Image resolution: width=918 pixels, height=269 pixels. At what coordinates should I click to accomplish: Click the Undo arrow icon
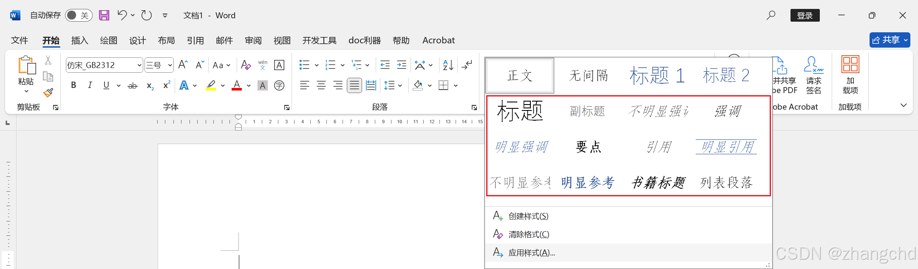(122, 15)
